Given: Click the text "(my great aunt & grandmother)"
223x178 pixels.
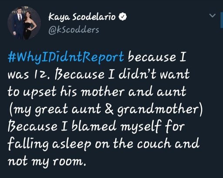Looking at the screenshot, I should coord(106,110).
